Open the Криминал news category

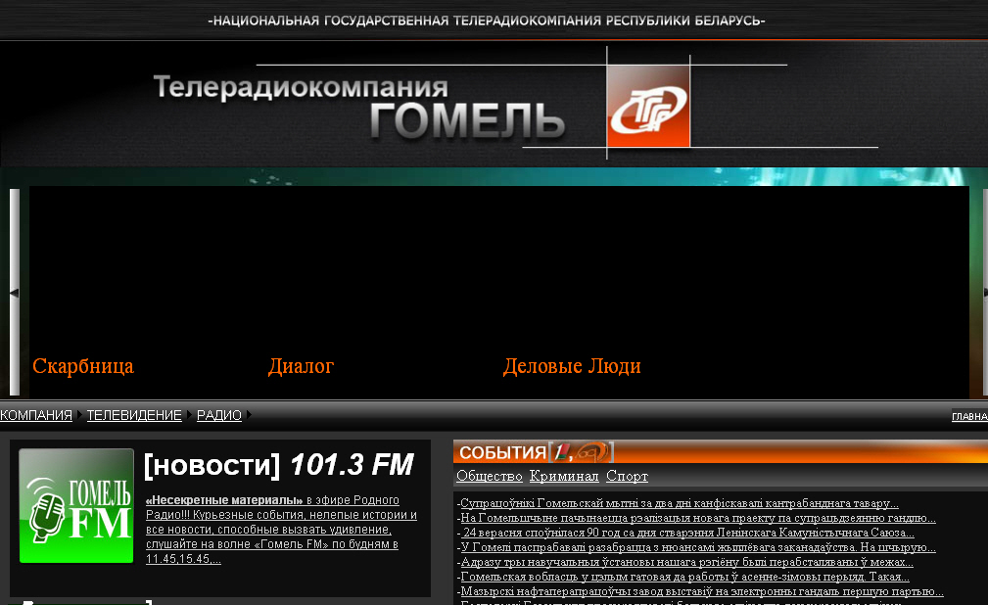click(563, 476)
